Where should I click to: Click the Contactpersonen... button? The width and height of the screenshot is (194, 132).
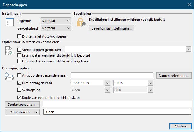pyautogui.click(x=22, y=105)
